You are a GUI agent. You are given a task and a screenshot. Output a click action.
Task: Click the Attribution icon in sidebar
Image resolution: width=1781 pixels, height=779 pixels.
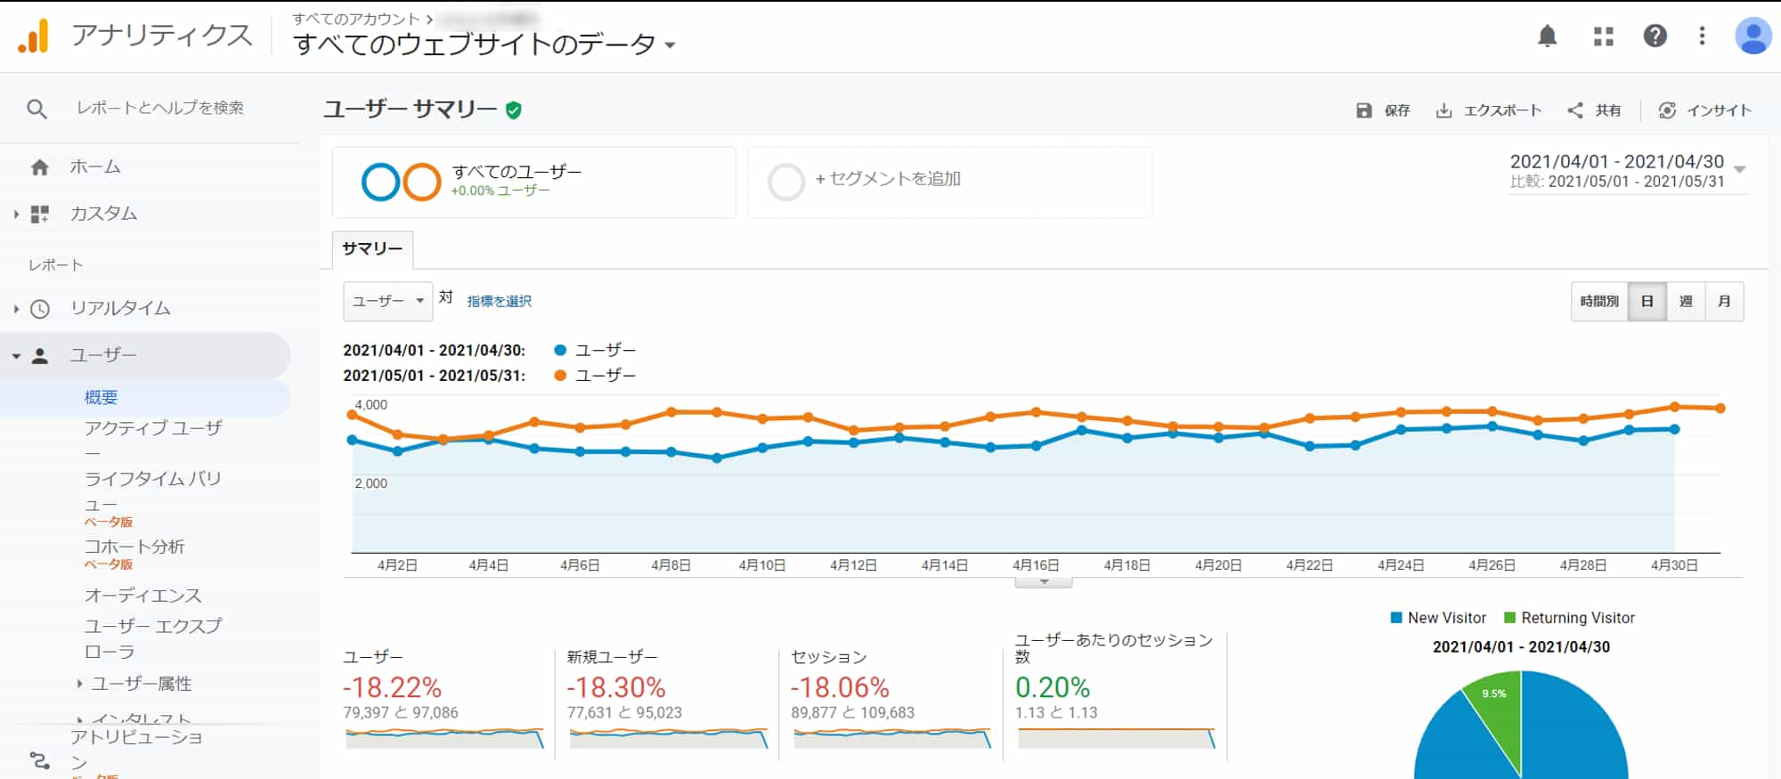[40, 760]
